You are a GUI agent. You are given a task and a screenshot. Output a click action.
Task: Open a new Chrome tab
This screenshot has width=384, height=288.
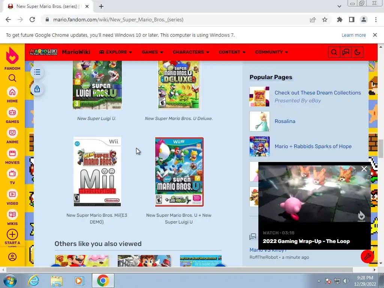101,6
